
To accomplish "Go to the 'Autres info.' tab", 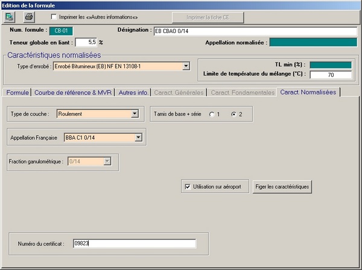I will click(x=133, y=93).
